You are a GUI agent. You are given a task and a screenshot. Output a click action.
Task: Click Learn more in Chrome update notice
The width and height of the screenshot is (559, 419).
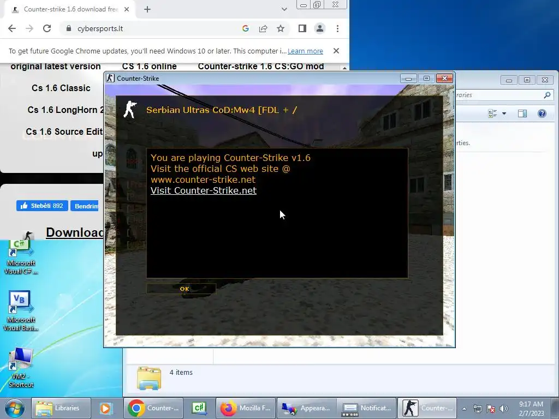pyautogui.click(x=305, y=51)
